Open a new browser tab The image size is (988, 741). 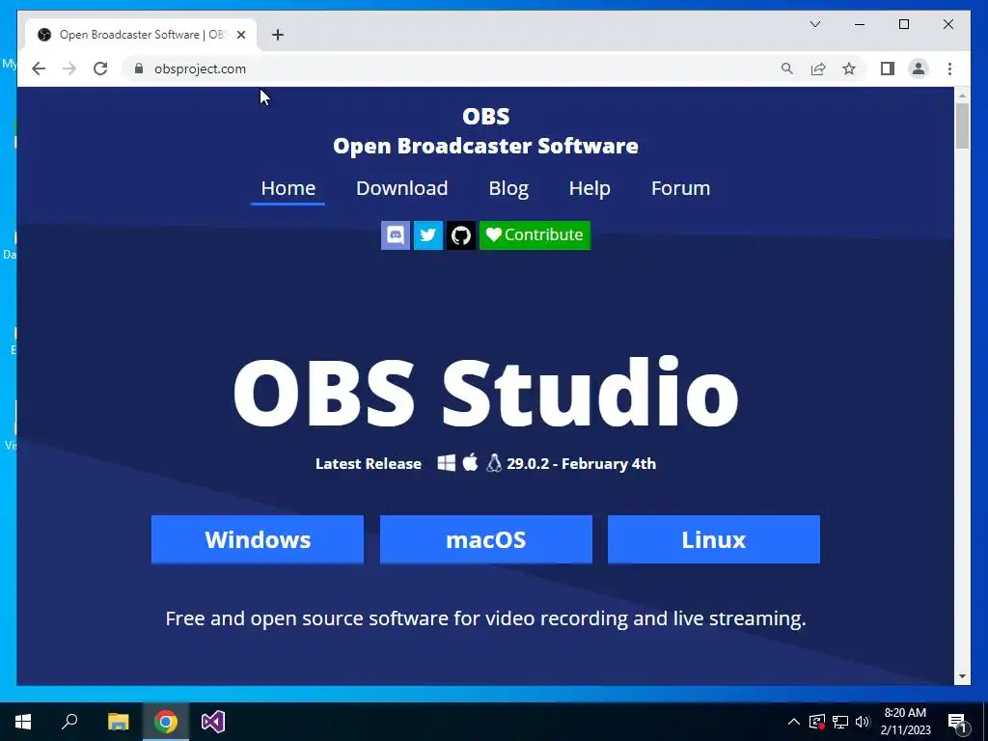point(278,35)
